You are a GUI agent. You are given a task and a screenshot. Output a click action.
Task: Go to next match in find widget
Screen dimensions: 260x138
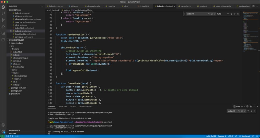(231, 14)
